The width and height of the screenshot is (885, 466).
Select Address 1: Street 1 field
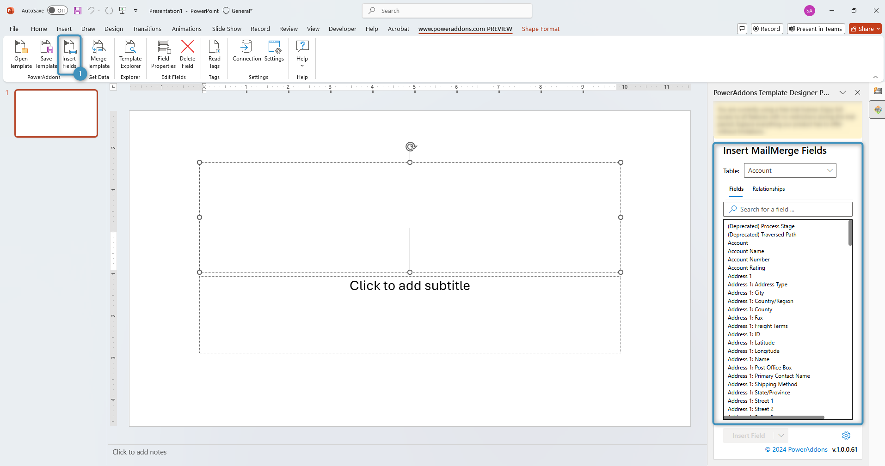750,401
